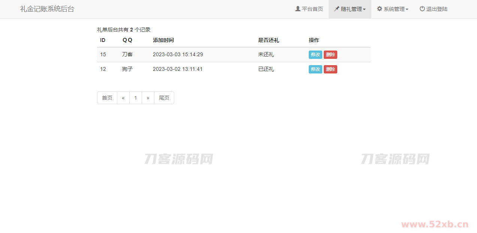Image resolution: width=477 pixels, height=233 pixels.
Task: Log out via 退出登陆 text
Action: coord(437,9)
